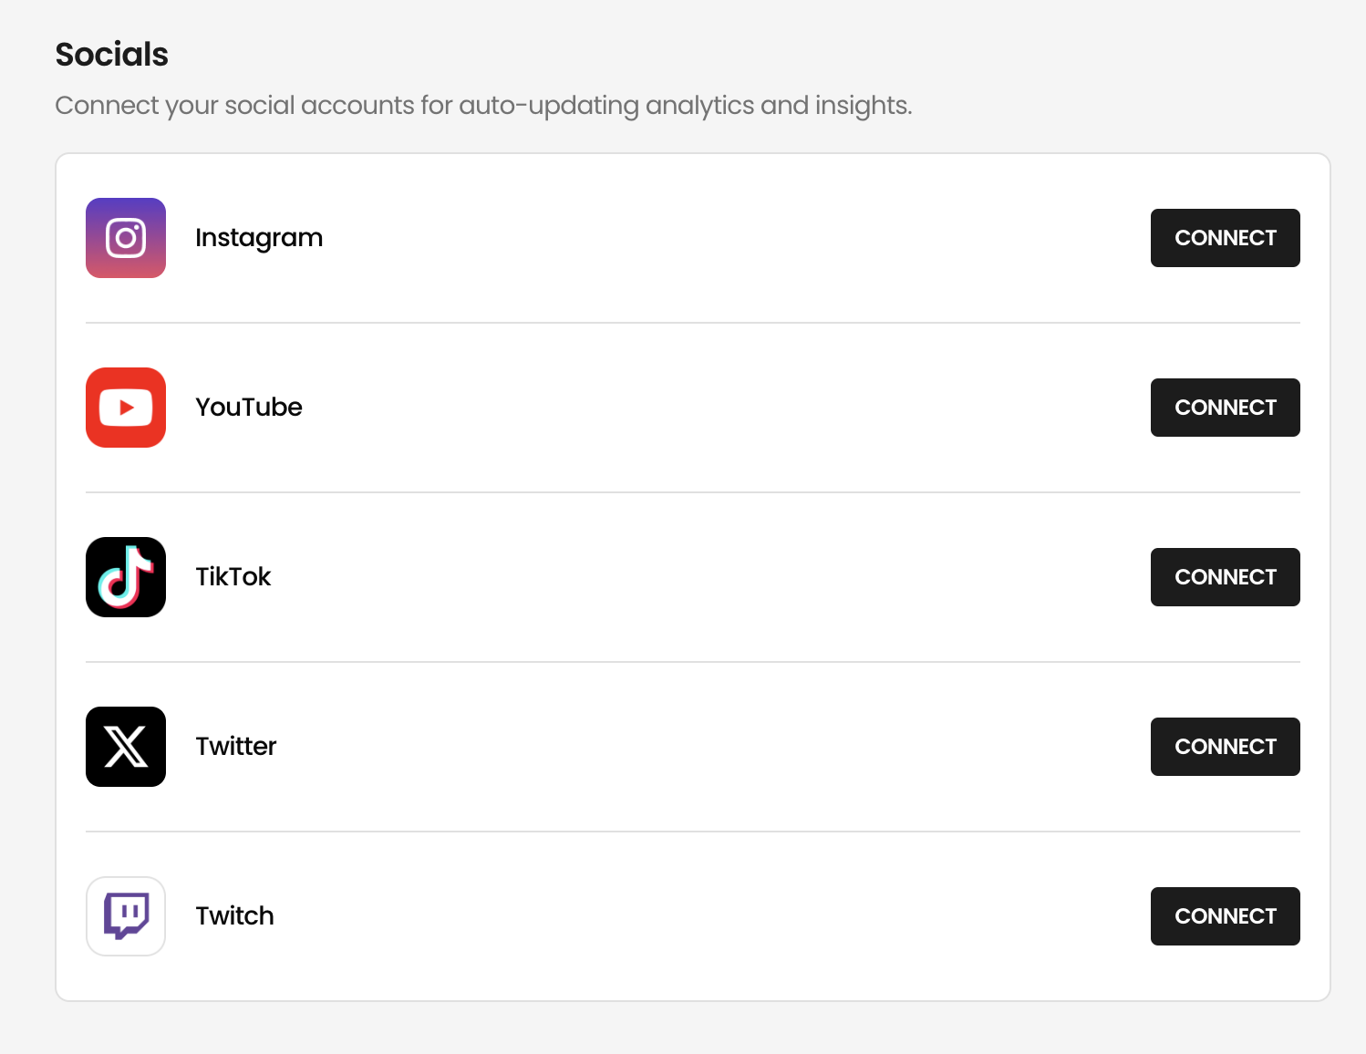Connect your Twitch account
Image resolution: width=1366 pixels, height=1054 pixels.
1225,916
